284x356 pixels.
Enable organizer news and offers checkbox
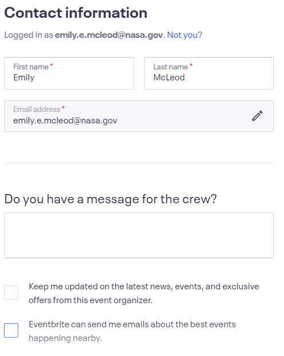pyautogui.click(x=11, y=292)
